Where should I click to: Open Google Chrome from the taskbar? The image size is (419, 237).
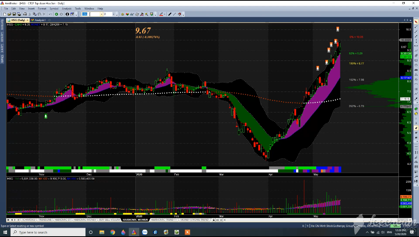coord(113,232)
